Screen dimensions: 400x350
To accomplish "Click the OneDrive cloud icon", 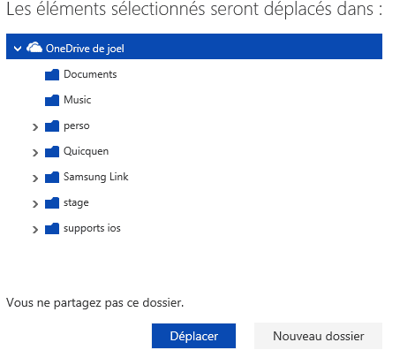I will [x=34, y=48].
